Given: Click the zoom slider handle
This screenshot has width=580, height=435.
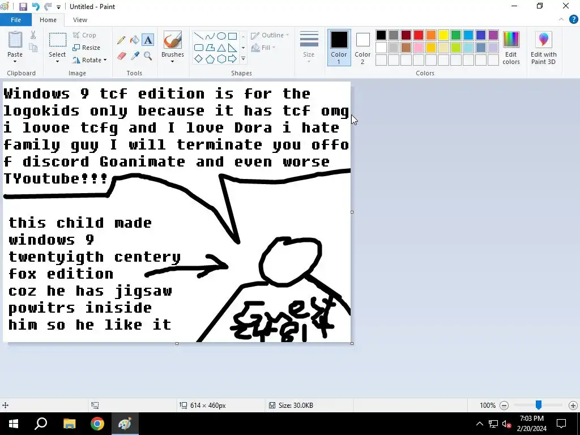Looking at the screenshot, I should tap(539, 405).
